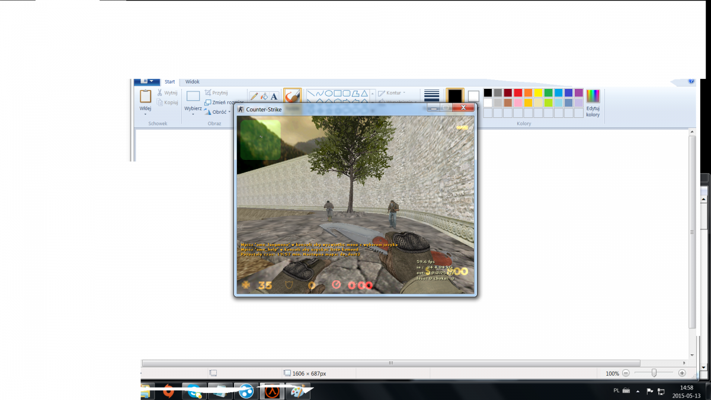This screenshot has width=711, height=400.
Task: Click Przytnij (crop) in Obraz group
Action: point(216,93)
